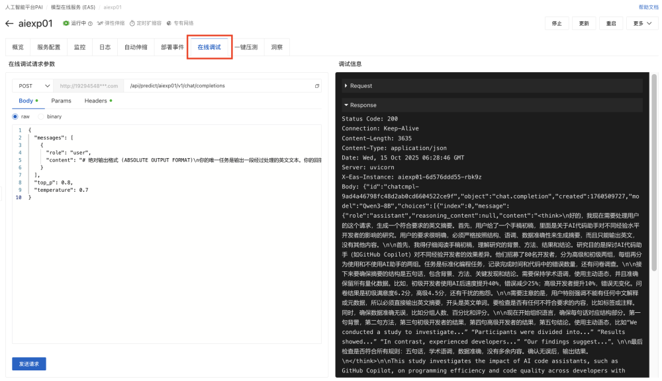Click the X-Eas-Instance header line

click(x=412, y=177)
